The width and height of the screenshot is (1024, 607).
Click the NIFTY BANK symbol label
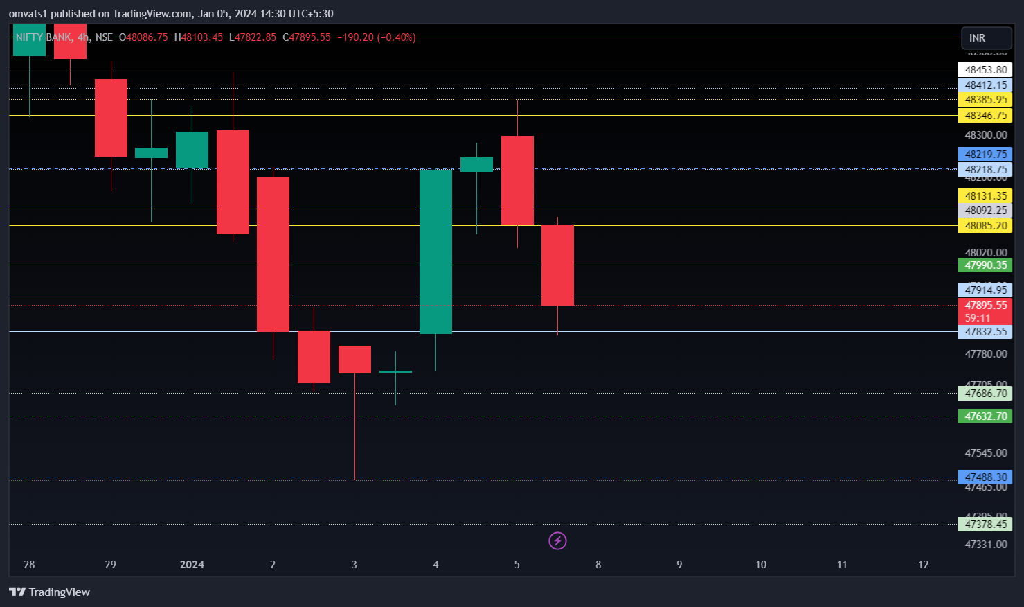43,37
